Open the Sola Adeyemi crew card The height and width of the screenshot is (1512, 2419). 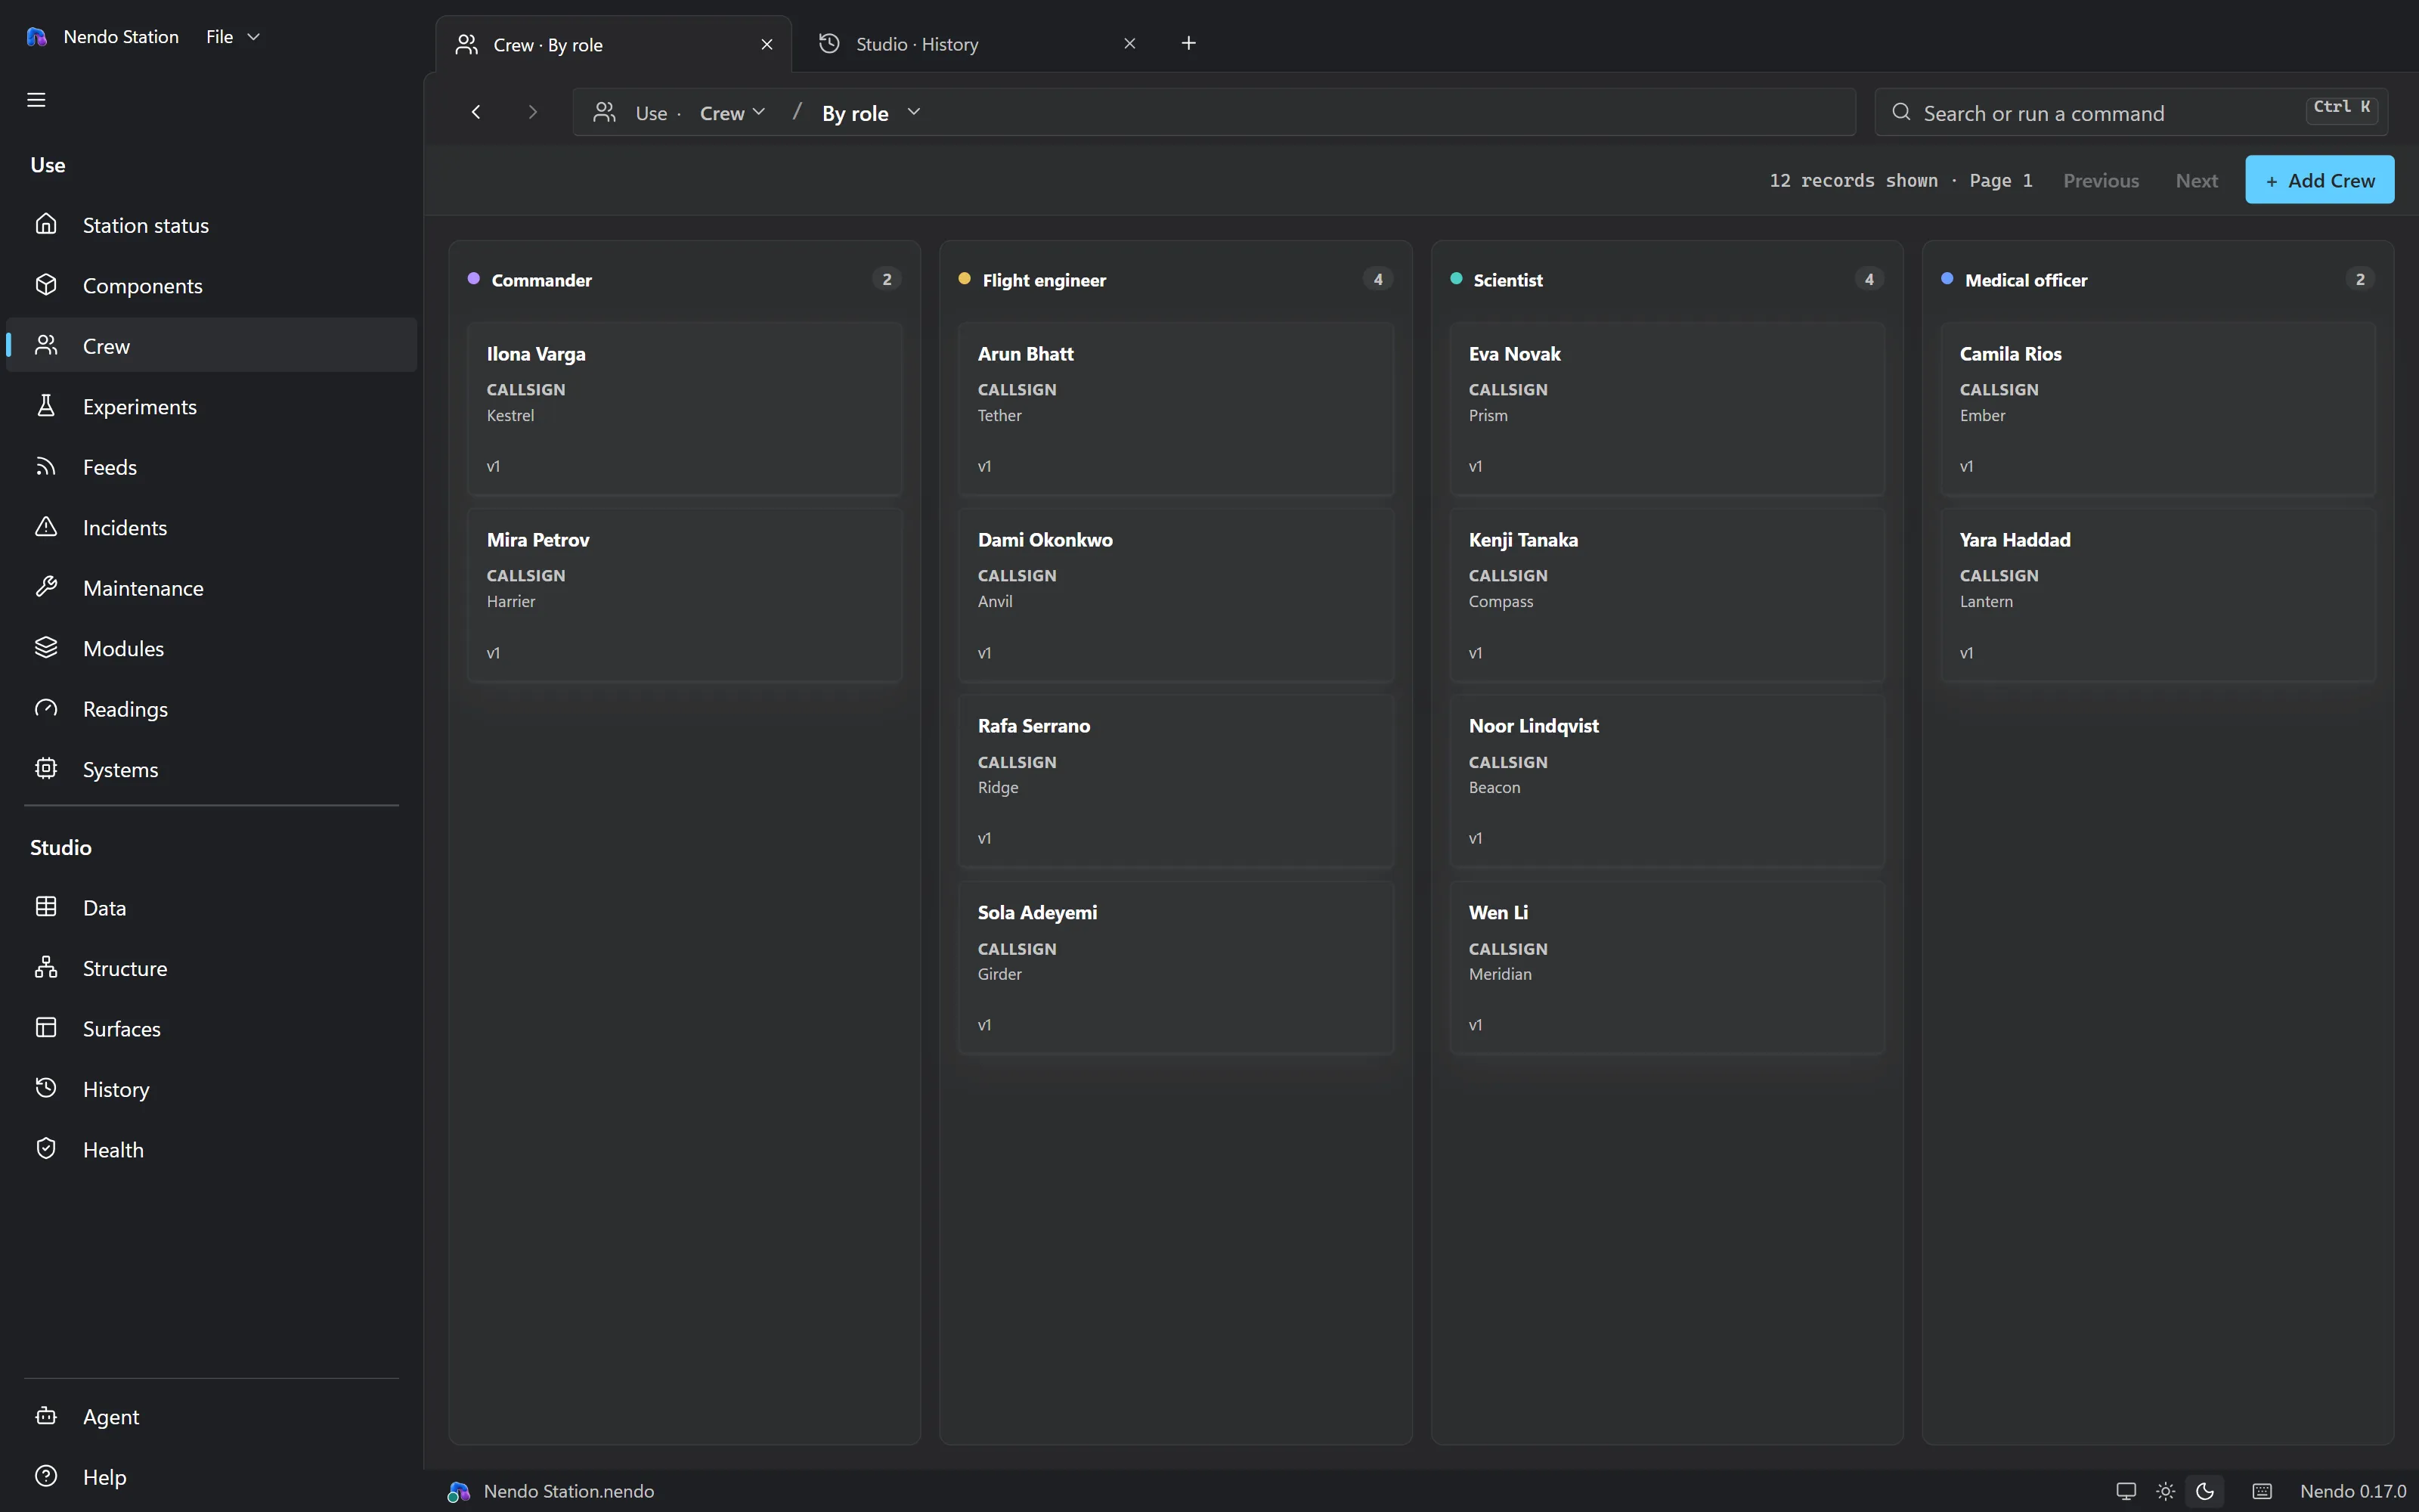pos(1175,967)
